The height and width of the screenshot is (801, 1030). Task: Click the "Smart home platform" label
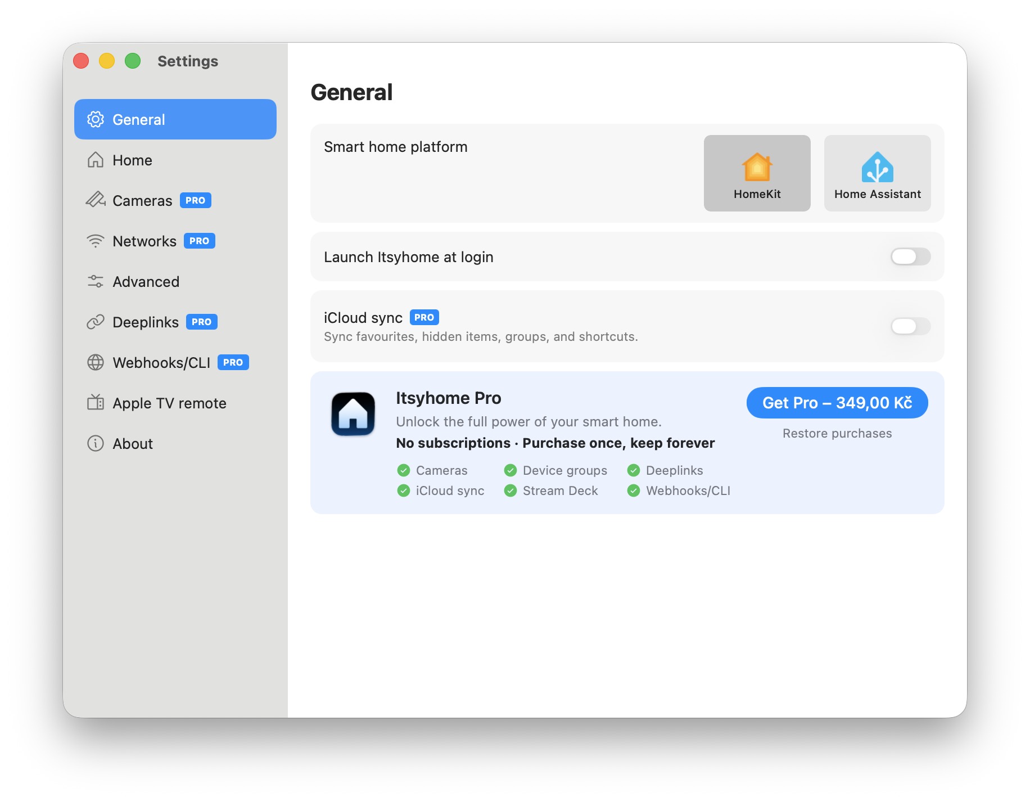pos(396,147)
